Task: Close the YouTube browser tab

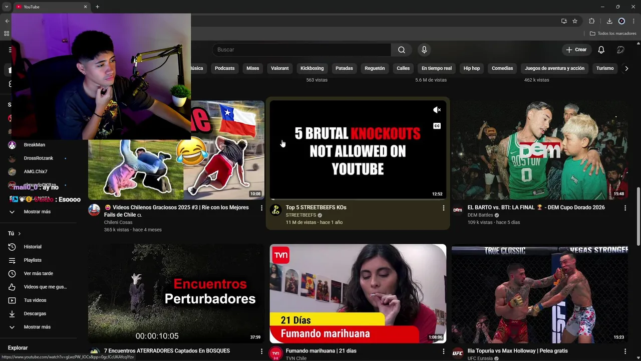Action: (x=85, y=7)
